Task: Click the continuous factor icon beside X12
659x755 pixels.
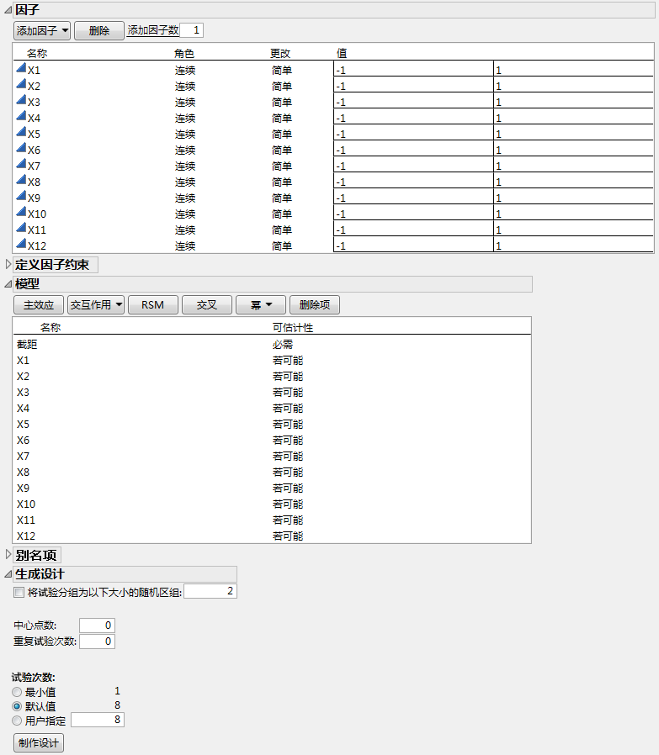Action: click(21, 243)
